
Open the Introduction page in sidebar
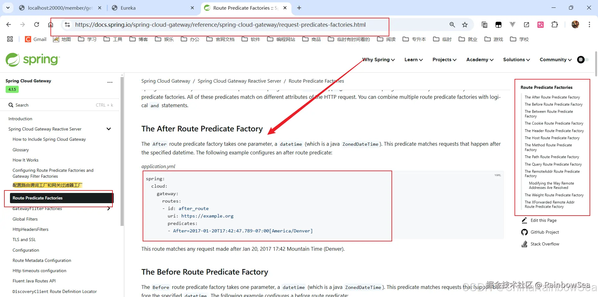[x=20, y=119]
